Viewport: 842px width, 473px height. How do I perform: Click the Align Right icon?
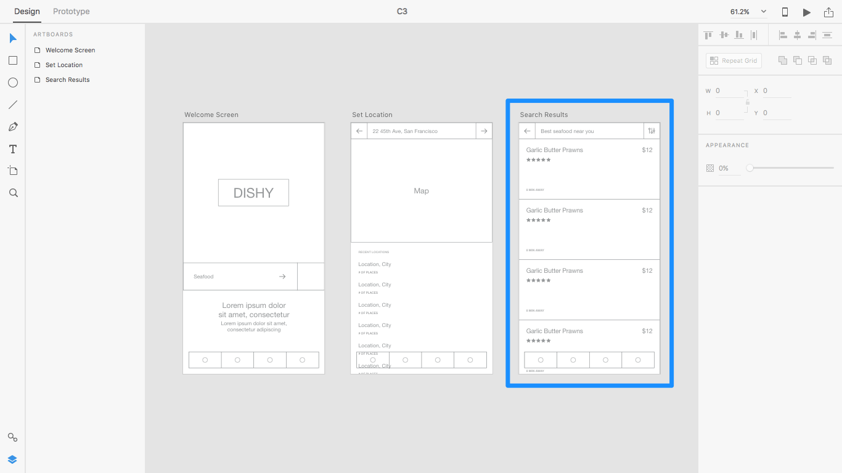click(x=812, y=35)
